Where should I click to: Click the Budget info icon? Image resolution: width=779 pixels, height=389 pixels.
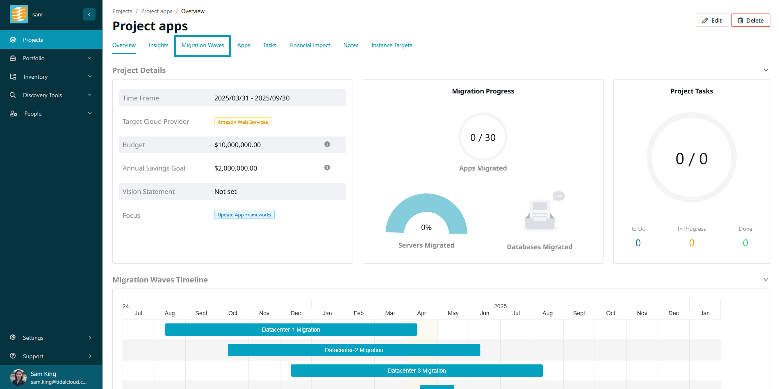[x=327, y=144]
